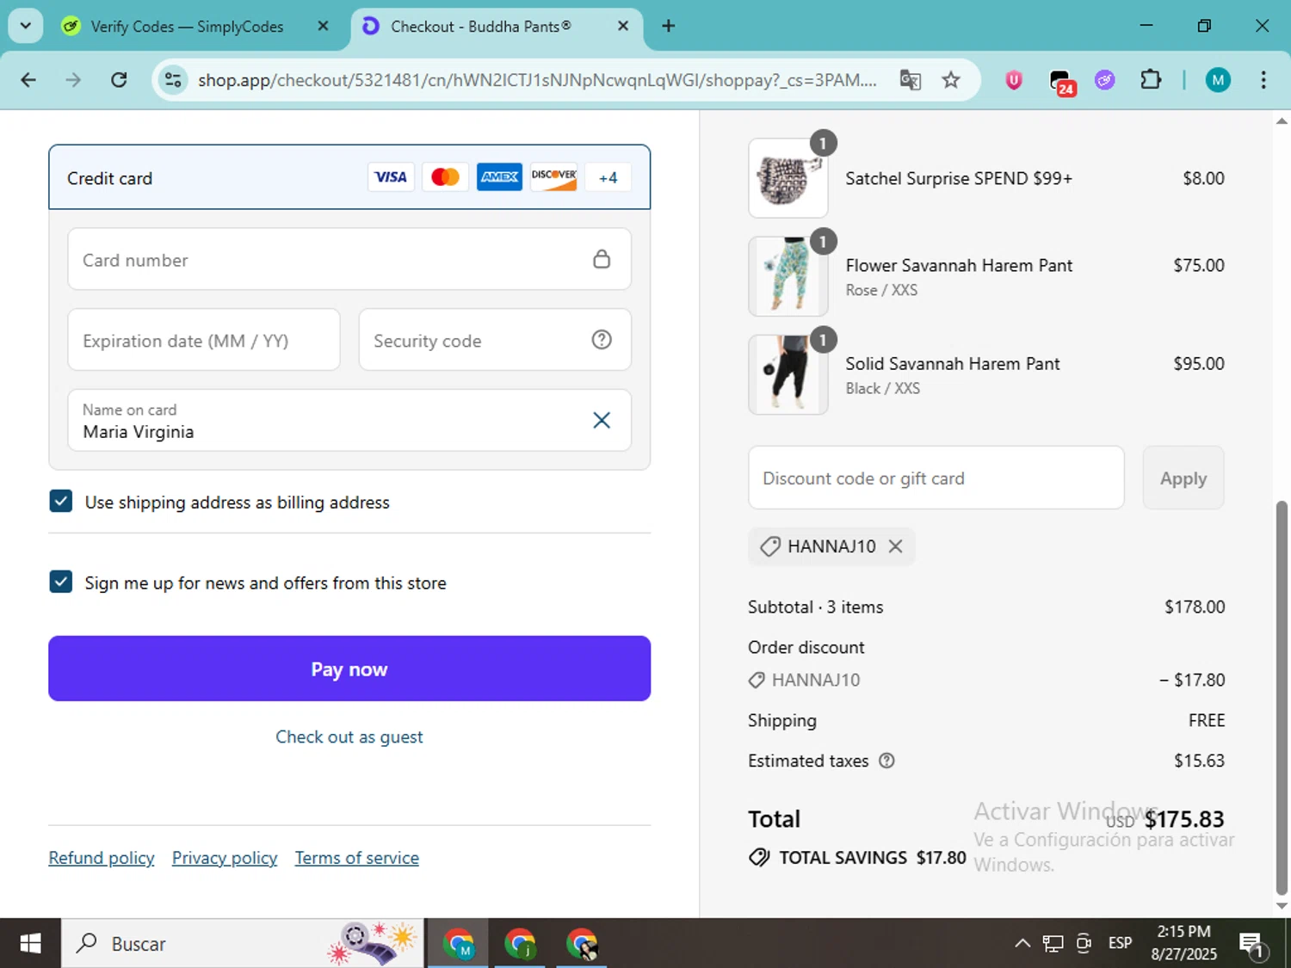This screenshot has width=1291, height=968.
Task: Click the Credit card payment header
Action: (349, 177)
